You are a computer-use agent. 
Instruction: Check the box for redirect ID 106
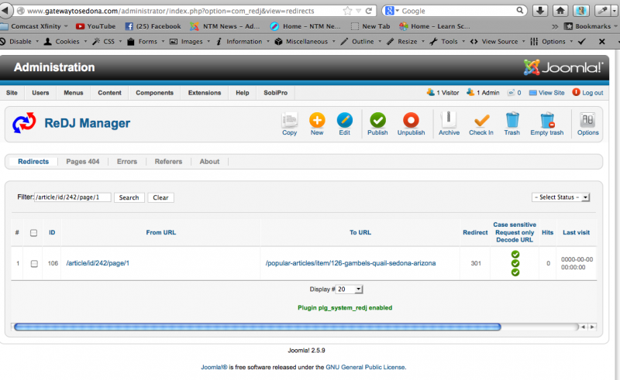pos(34,263)
